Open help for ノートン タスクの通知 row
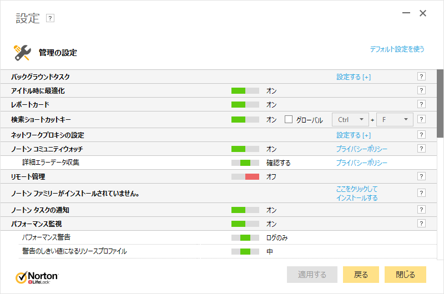The width and height of the screenshot is (444, 294). click(x=421, y=210)
